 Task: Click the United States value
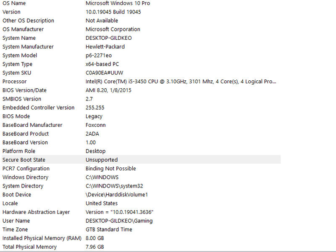[102, 203]
